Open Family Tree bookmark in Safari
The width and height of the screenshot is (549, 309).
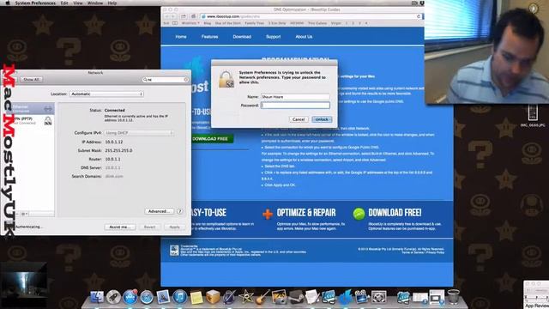click(x=254, y=23)
